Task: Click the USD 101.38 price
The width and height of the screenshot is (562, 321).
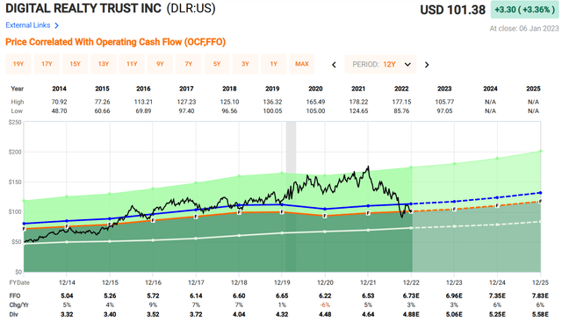Action: [453, 10]
